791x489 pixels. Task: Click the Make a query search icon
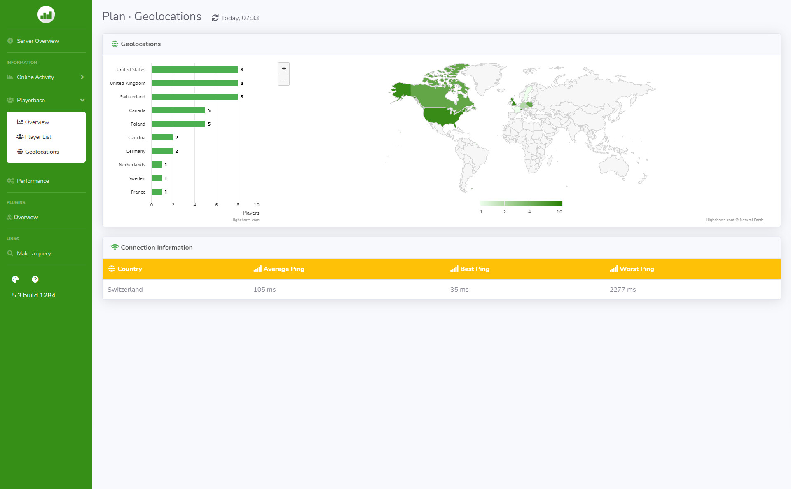(x=10, y=253)
